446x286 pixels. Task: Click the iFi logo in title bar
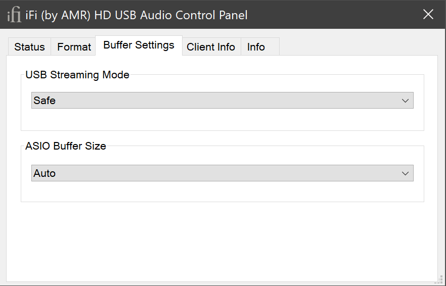pos(14,15)
